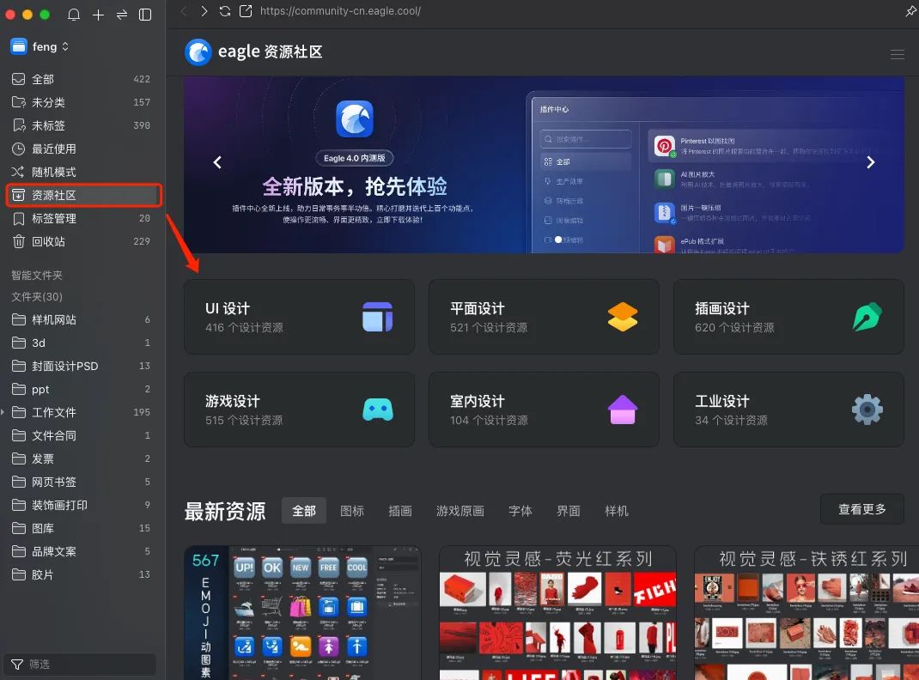Screen dimensions: 919x680
Task: Switch to the 游戏原画 tab
Action: tap(460, 511)
